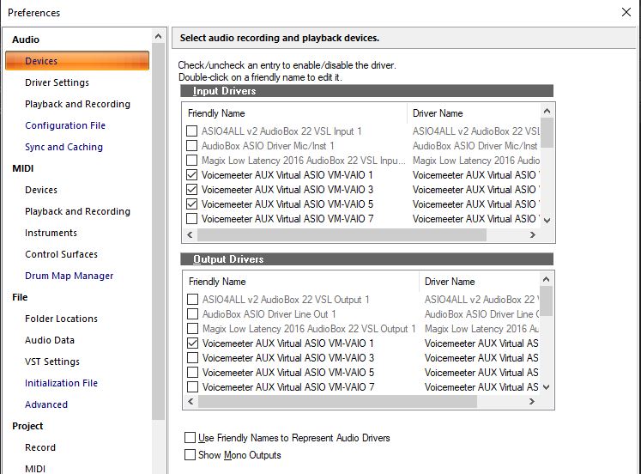Click Output Drivers list scroll up arrow
The image size is (641, 474).
coord(546,279)
